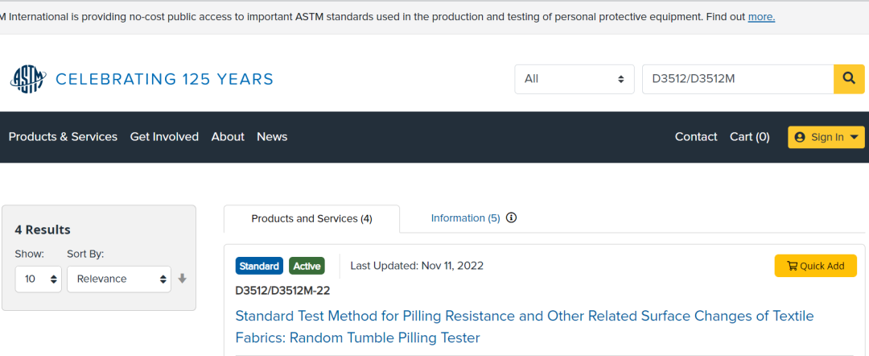Click the yellow search magnifier button
The image size is (869, 356).
[848, 78]
